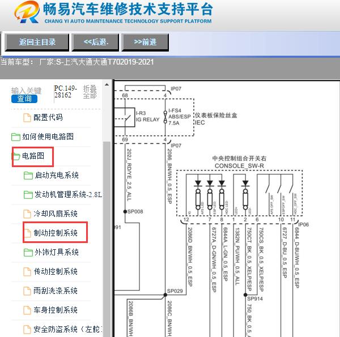Open the 冷却风扇系统 page
Viewport: 340px width, 337px height.
56,214
